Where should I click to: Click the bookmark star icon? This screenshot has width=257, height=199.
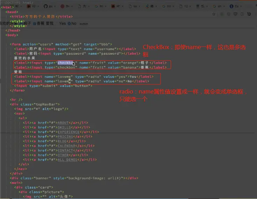pos(214,14)
